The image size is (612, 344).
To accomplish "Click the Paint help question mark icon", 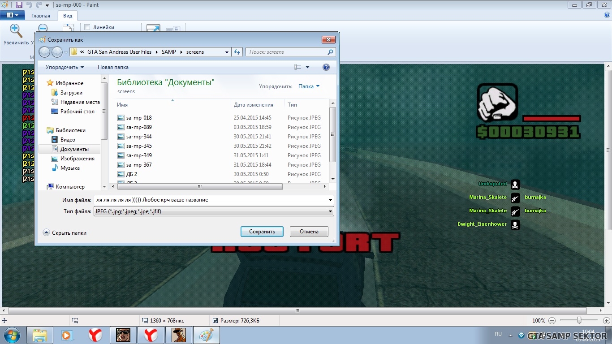I will click(x=607, y=15).
